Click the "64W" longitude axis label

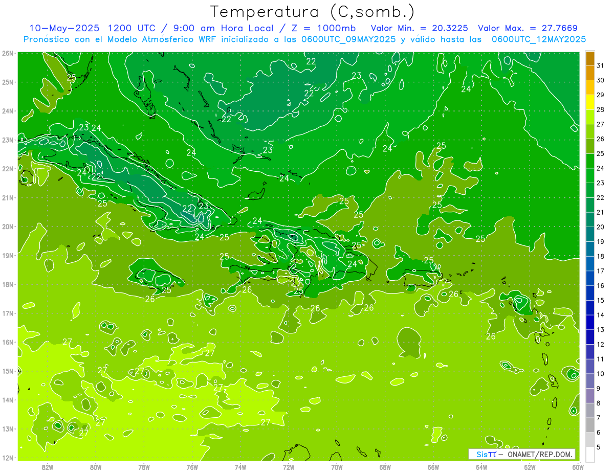pos(481,466)
